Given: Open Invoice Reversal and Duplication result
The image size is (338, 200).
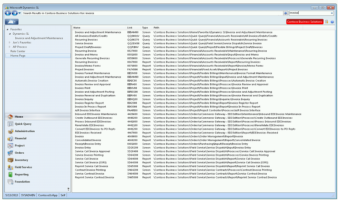Looking at the screenshot, I should [x=95, y=96].
